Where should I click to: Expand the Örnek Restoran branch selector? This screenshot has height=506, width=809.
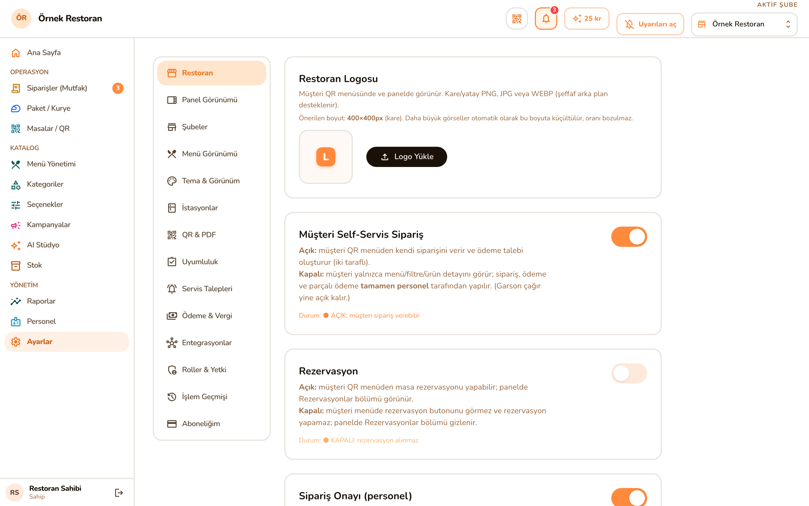(744, 24)
